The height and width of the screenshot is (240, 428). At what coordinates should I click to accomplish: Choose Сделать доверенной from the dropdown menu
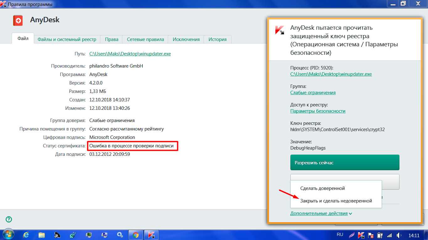click(x=336, y=188)
